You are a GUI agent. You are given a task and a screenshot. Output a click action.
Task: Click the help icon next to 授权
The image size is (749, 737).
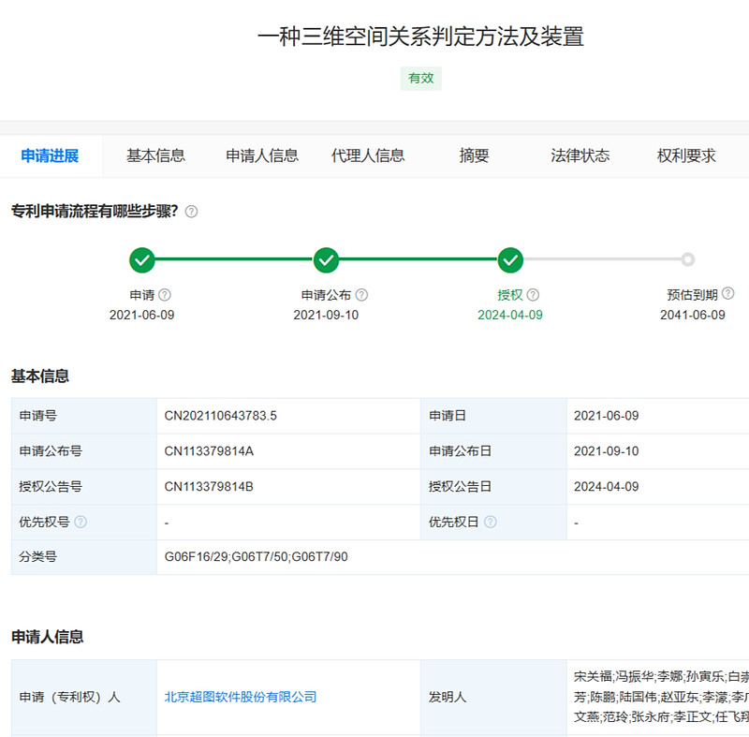[x=533, y=293]
